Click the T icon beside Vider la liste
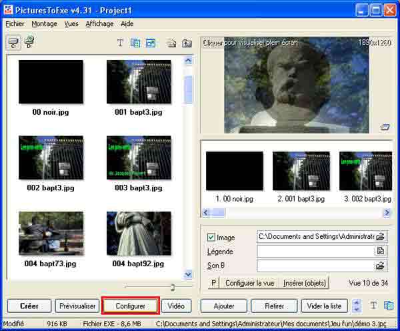Image resolution: width=400 pixels, height=331 pixels. click(373, 305)
